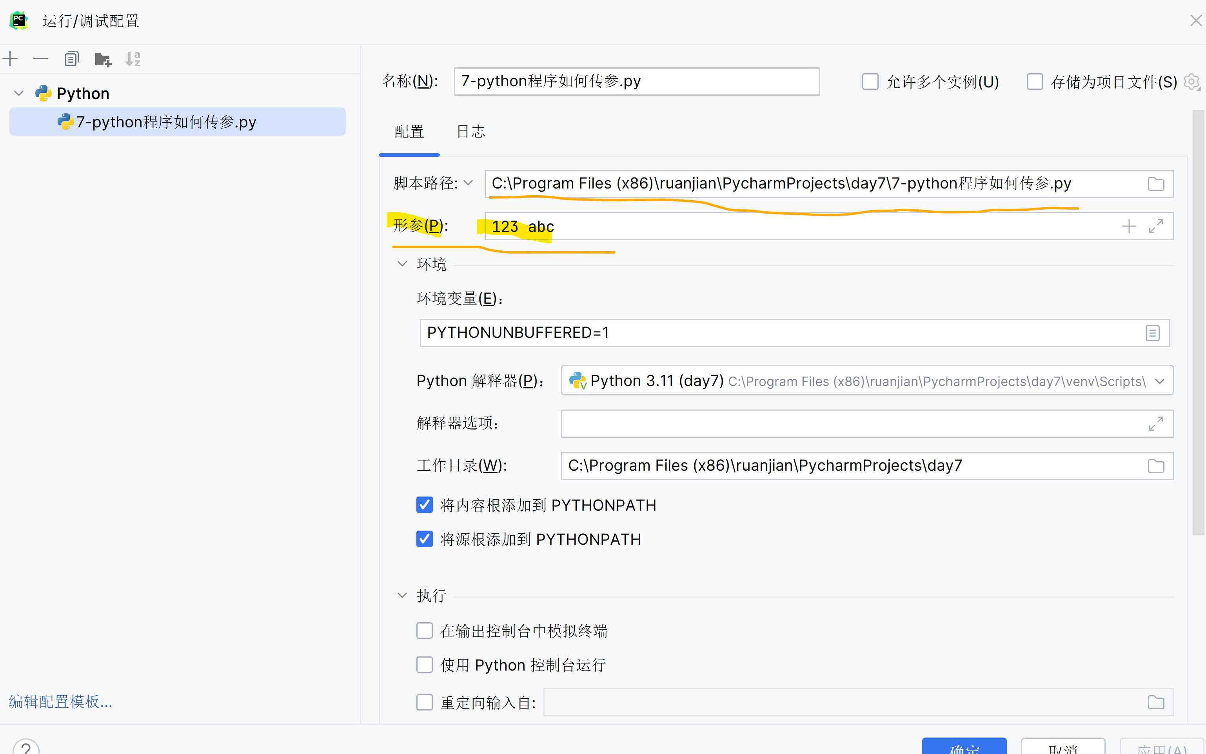Collapse the 环境 section

[x=402, y=264]
